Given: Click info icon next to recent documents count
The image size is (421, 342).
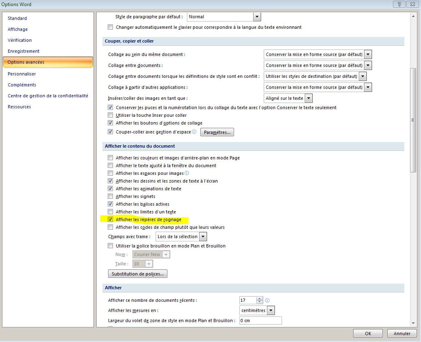Looking at the screenshot, I should point(267,301).
